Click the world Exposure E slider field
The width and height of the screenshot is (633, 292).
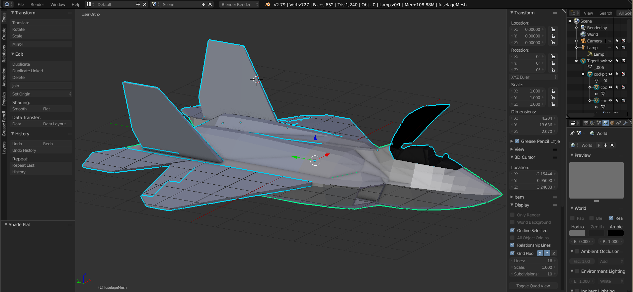click(x=582, y=242)
